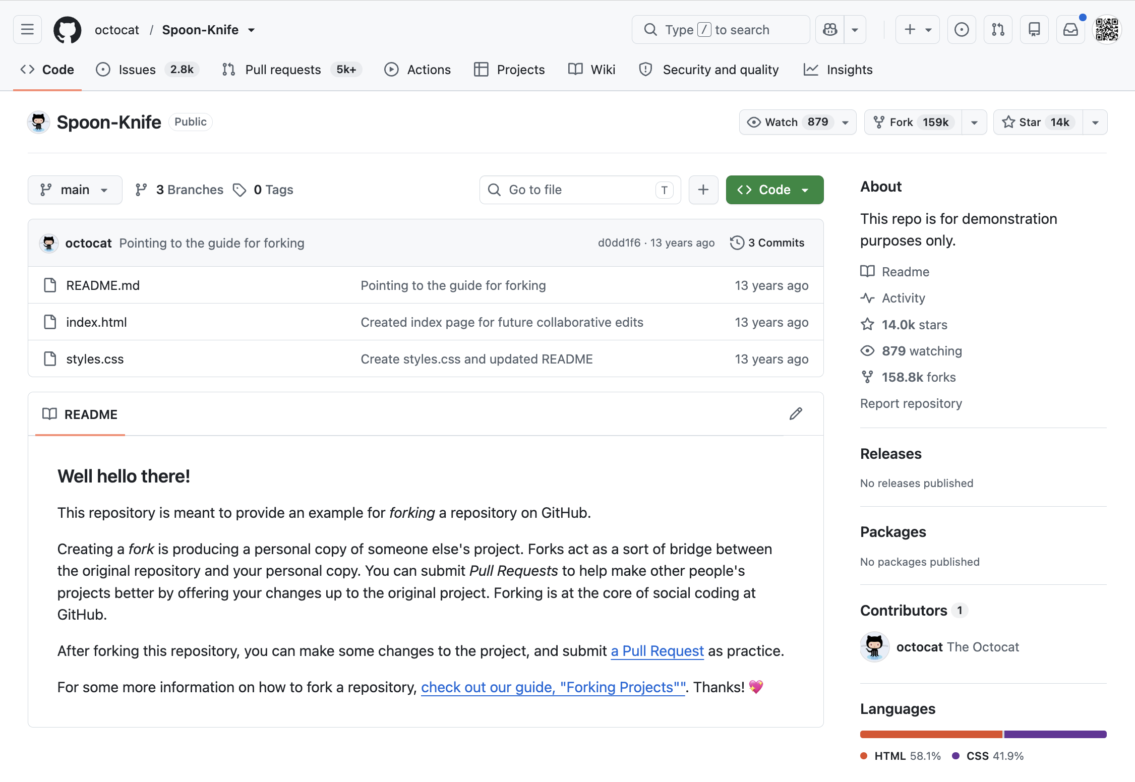View the 879 watching list
The height and width of the screenshot is (782, 1135).
tap(912, 350)
